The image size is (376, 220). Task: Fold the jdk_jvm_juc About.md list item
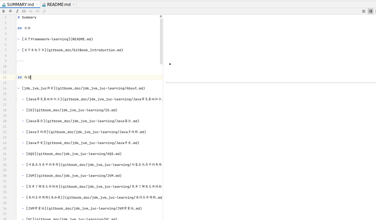coord(16,88)
